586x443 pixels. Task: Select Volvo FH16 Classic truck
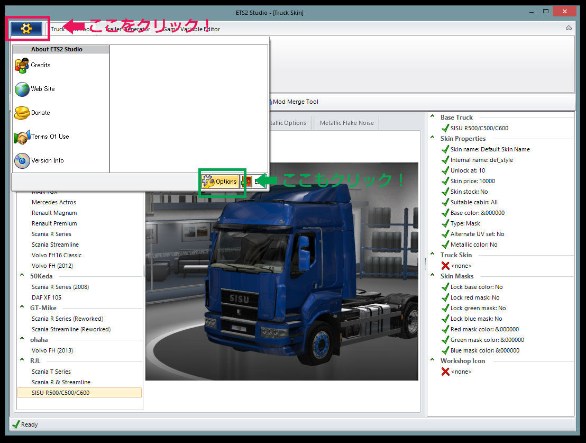57,255
